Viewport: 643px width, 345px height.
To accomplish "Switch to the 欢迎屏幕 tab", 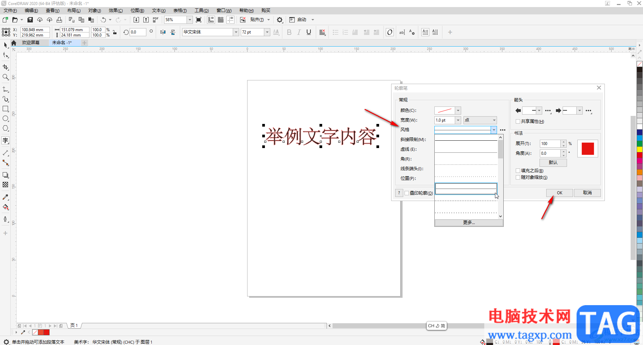I will pyautogui.click(x=31, y=43).
